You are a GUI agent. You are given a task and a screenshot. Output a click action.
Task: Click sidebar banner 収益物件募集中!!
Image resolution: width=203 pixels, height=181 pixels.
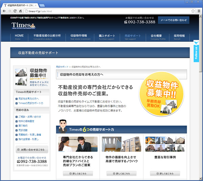32,77
